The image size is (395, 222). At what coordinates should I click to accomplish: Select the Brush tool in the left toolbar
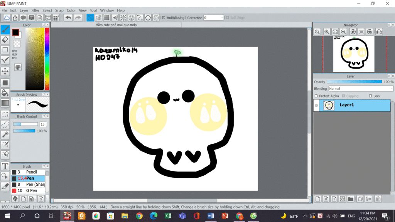[x=5, y=30]
